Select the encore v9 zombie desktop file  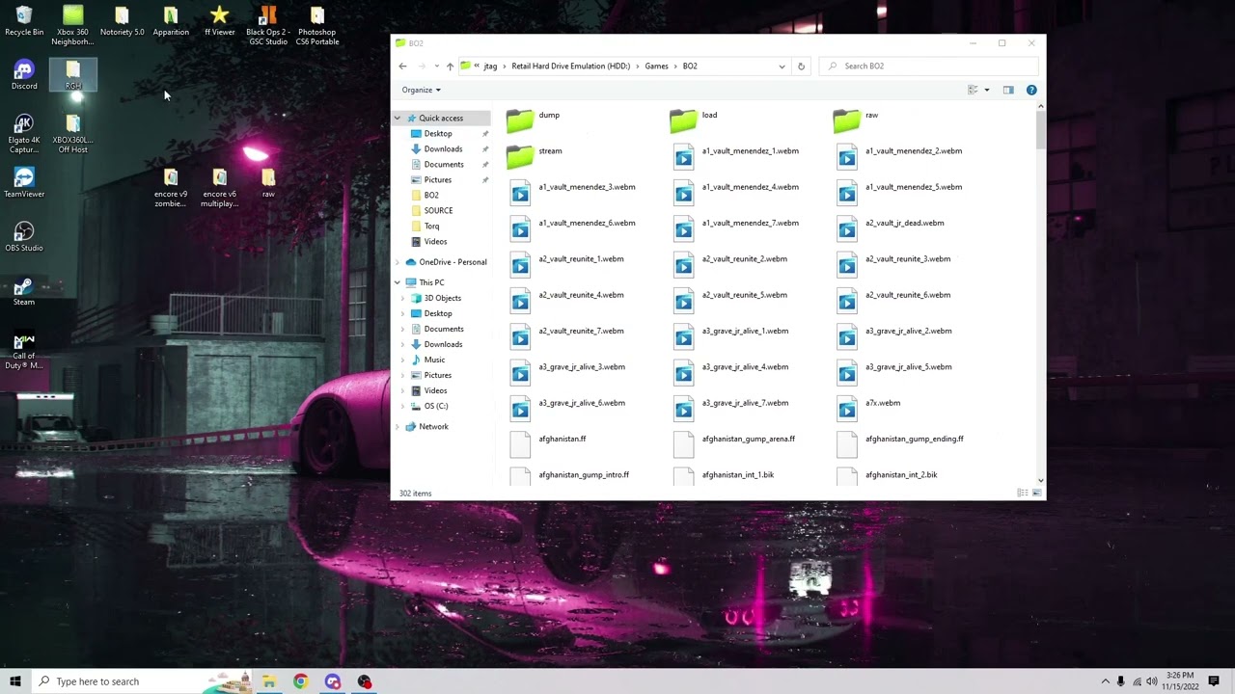pyautogui.click(x=171, y=187)
